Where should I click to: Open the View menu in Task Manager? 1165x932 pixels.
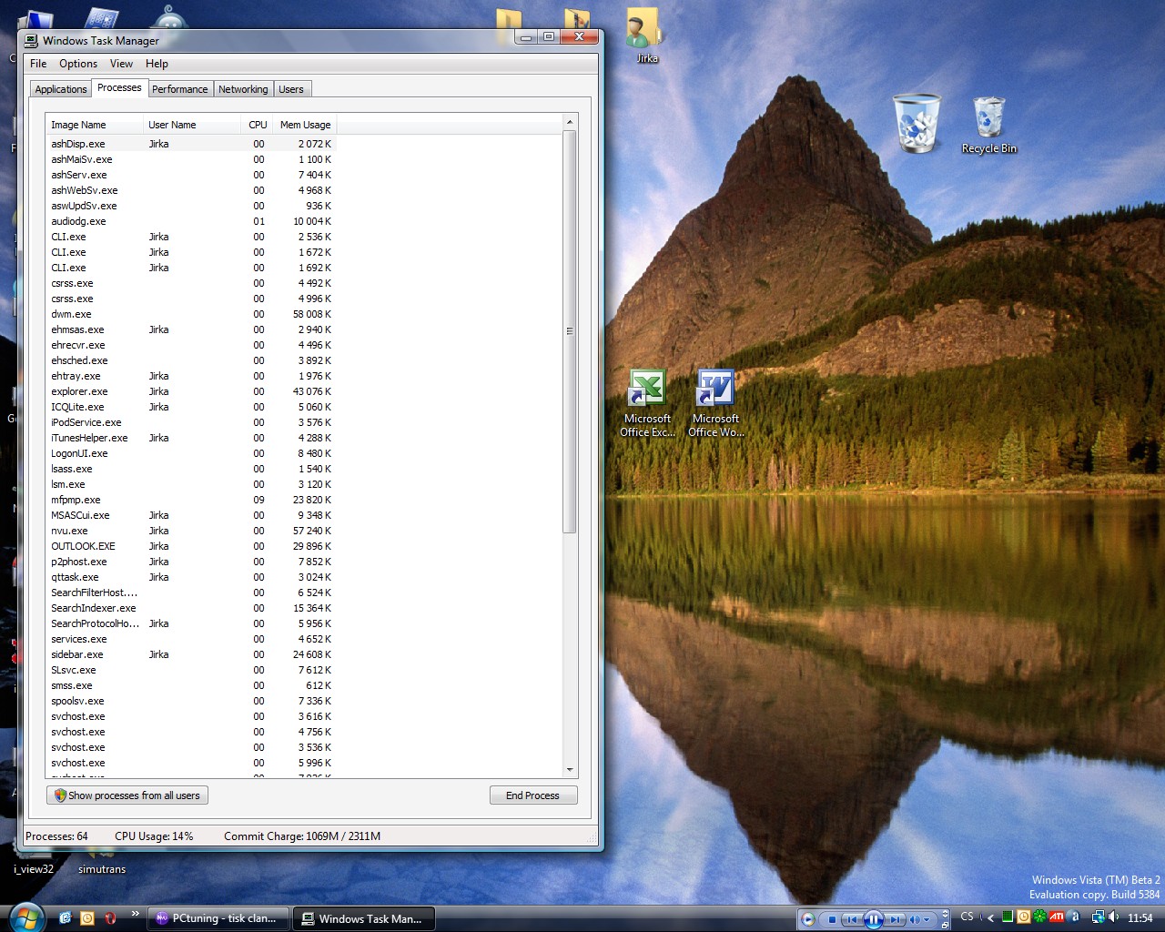click(x=121, y=64)
